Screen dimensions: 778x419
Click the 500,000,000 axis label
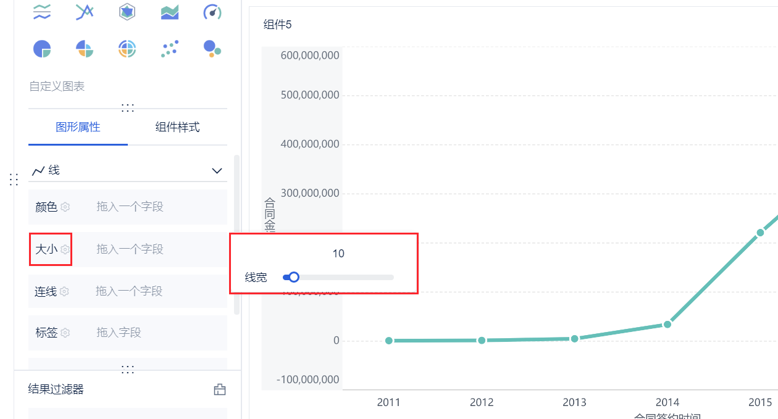(310, 95)
